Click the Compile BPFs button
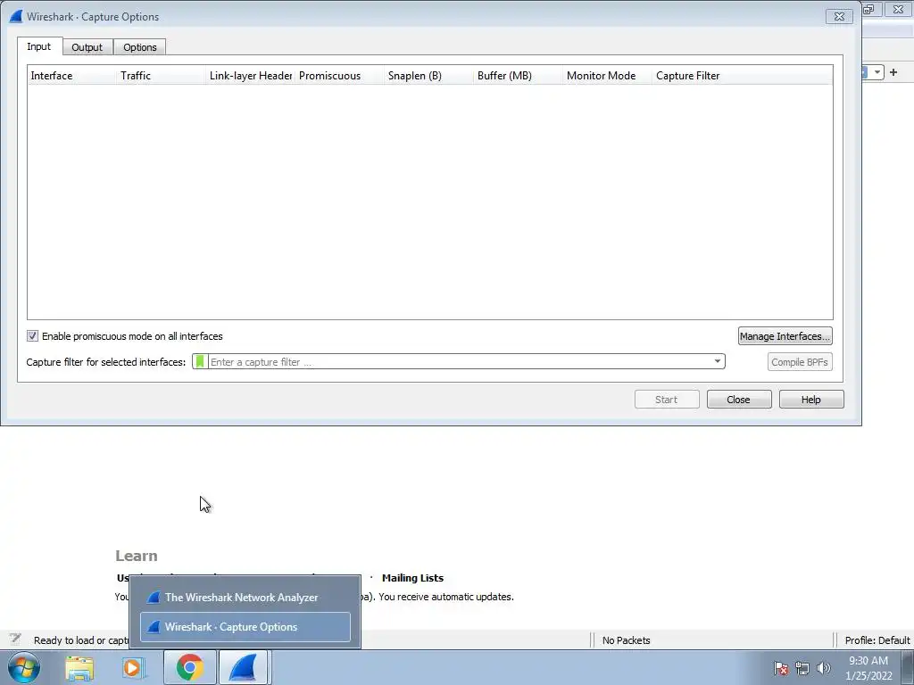 coord(799,362)
